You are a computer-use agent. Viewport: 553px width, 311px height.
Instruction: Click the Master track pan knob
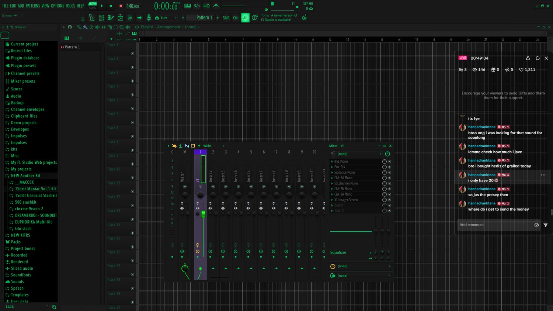point(185,195)
